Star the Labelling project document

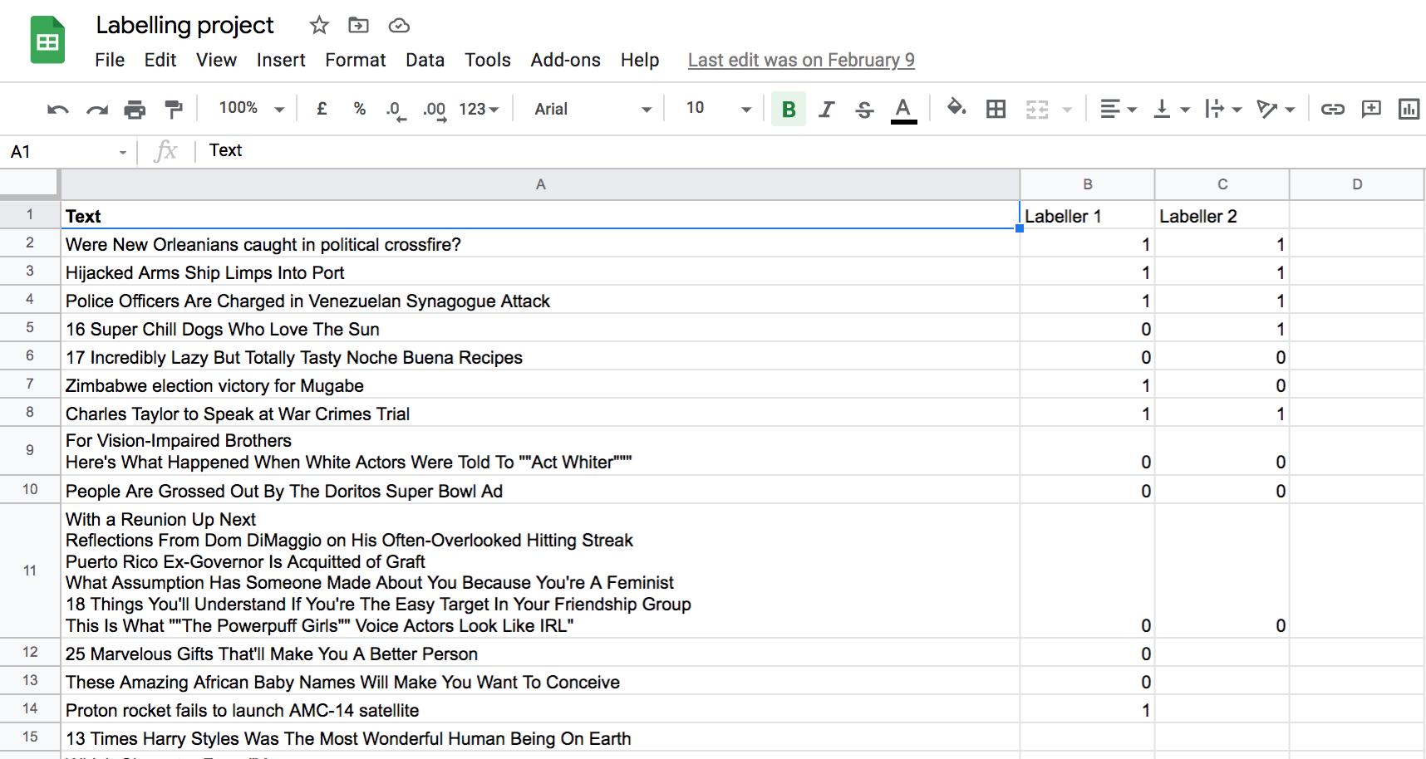[x=319, y=26]
